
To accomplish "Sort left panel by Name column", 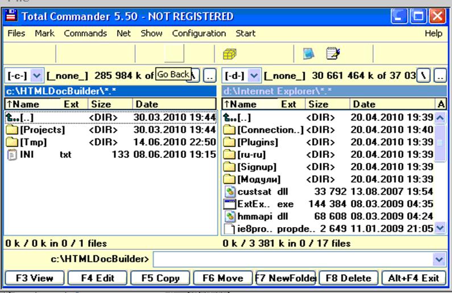I will point(34,104).
